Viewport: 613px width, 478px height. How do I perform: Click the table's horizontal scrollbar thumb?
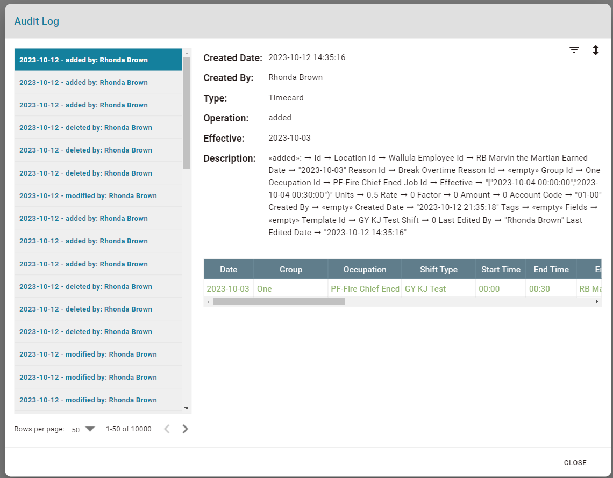coord(279,302)
